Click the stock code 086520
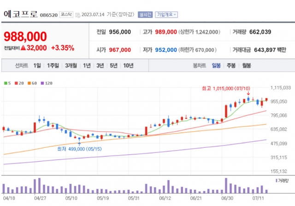The height and width of the screenshot is (206, 295). (49, 15)
